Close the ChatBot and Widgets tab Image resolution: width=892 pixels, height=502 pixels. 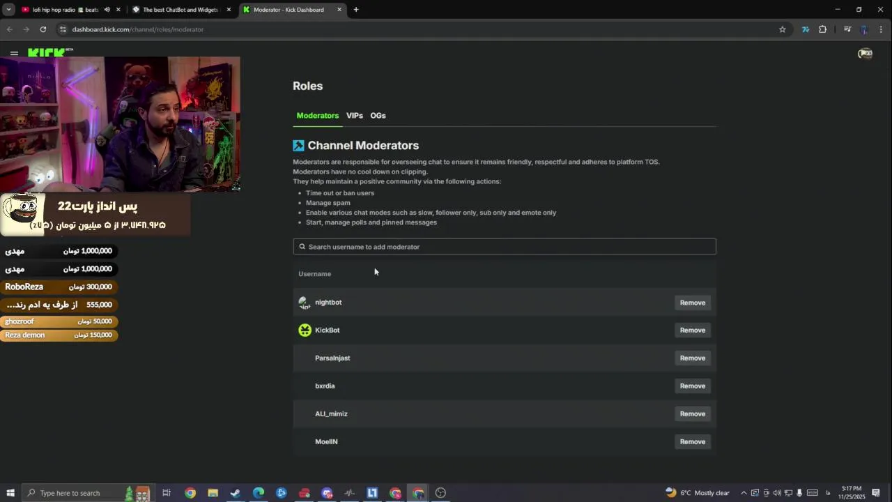pyautogui.click(x=229, y=10)
